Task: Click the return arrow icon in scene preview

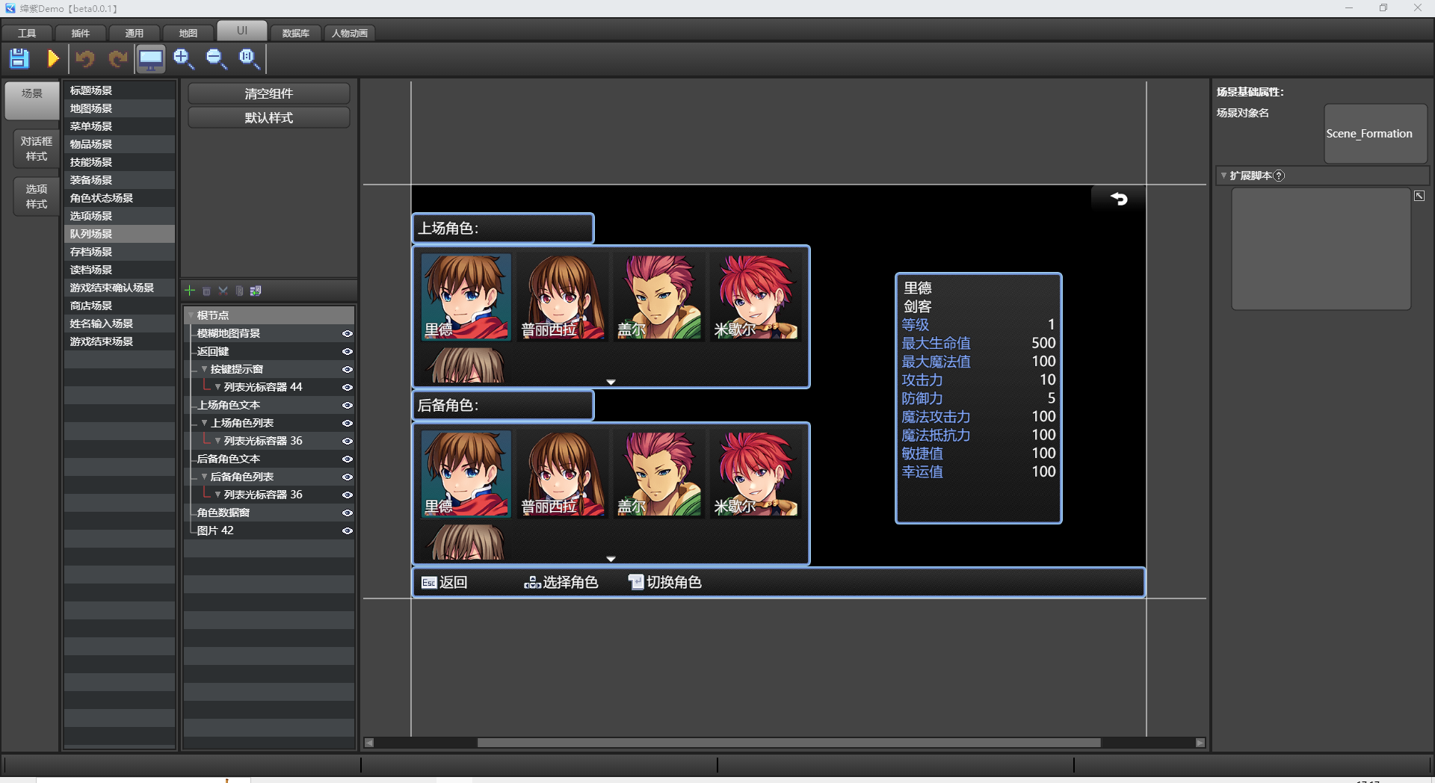Action: (x=1118, y=199)
